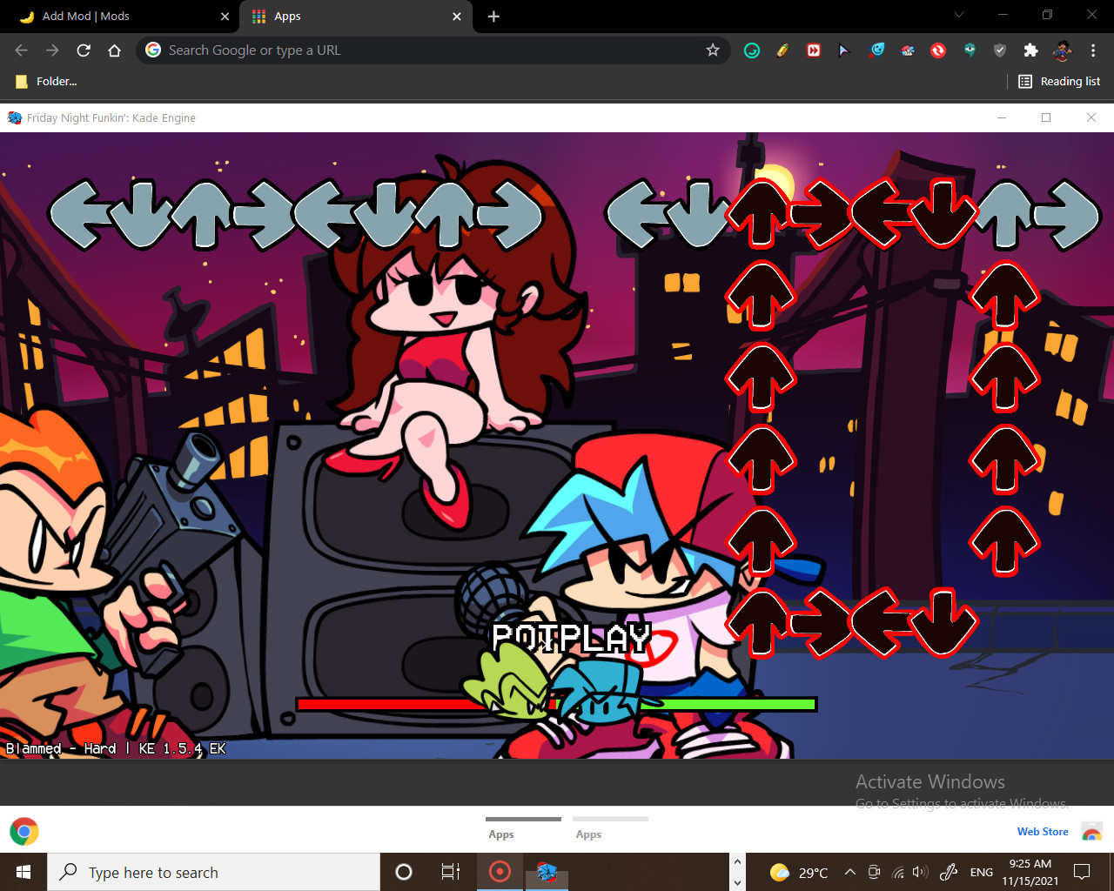Viewport: 1114px width, 891px height.
Task: Open the teal eye extension icon
Action: point(970,50)
